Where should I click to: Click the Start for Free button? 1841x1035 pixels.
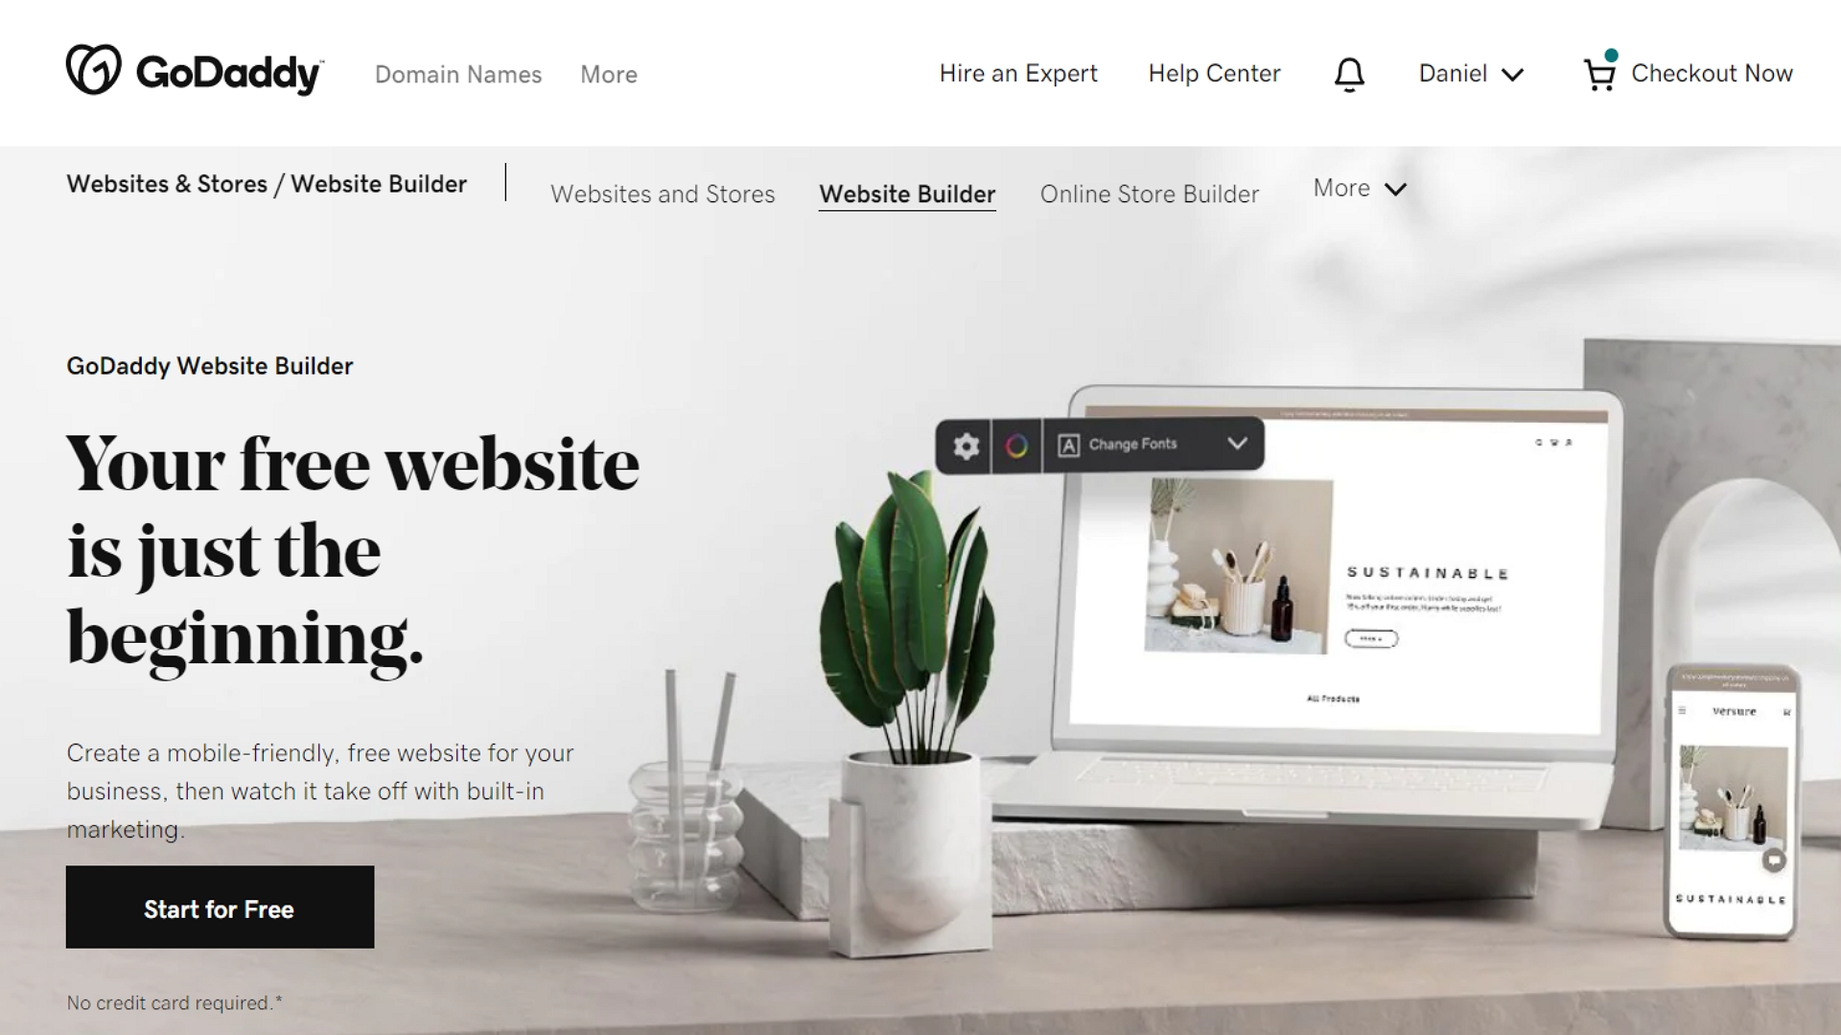(220, 908)
